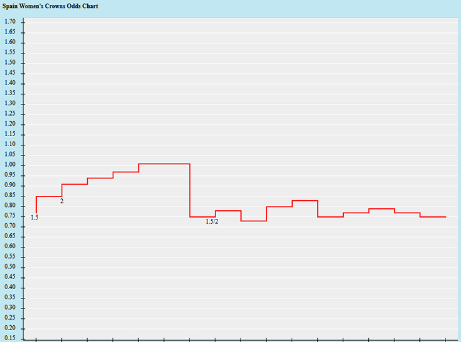
Task: Click the 2 handicap annotation under the line
Action: tap(62, 201)
